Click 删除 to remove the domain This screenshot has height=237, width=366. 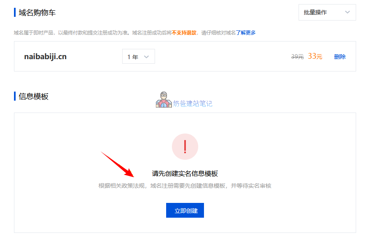340,57
